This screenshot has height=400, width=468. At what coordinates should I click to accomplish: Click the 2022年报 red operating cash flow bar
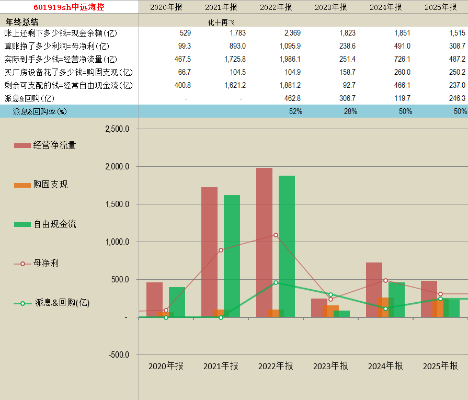click(264, 243)
